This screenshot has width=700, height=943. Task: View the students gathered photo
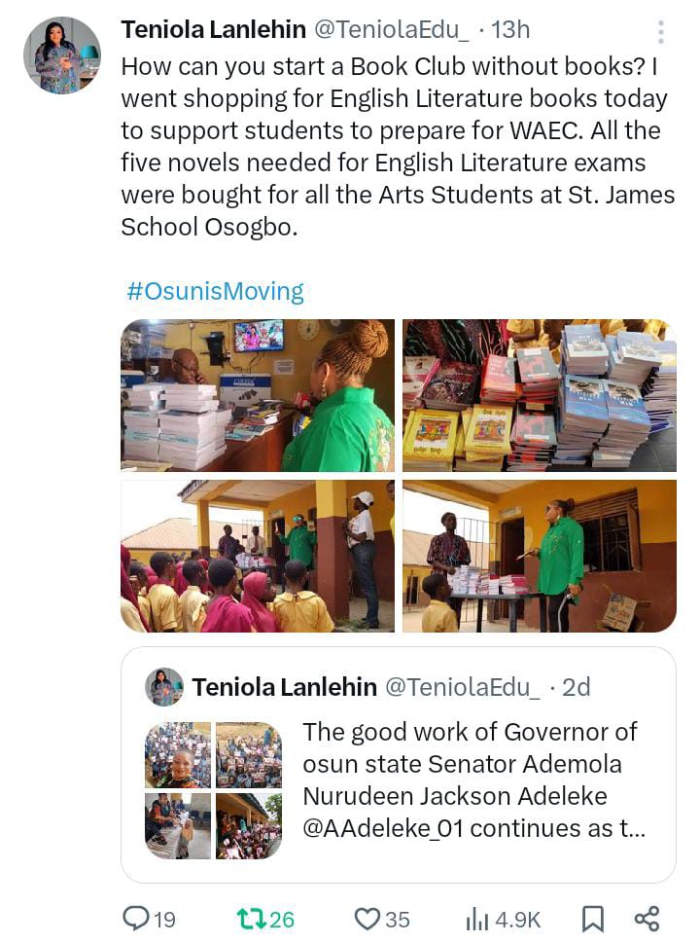pyautogui.click(x=258, y=556)
